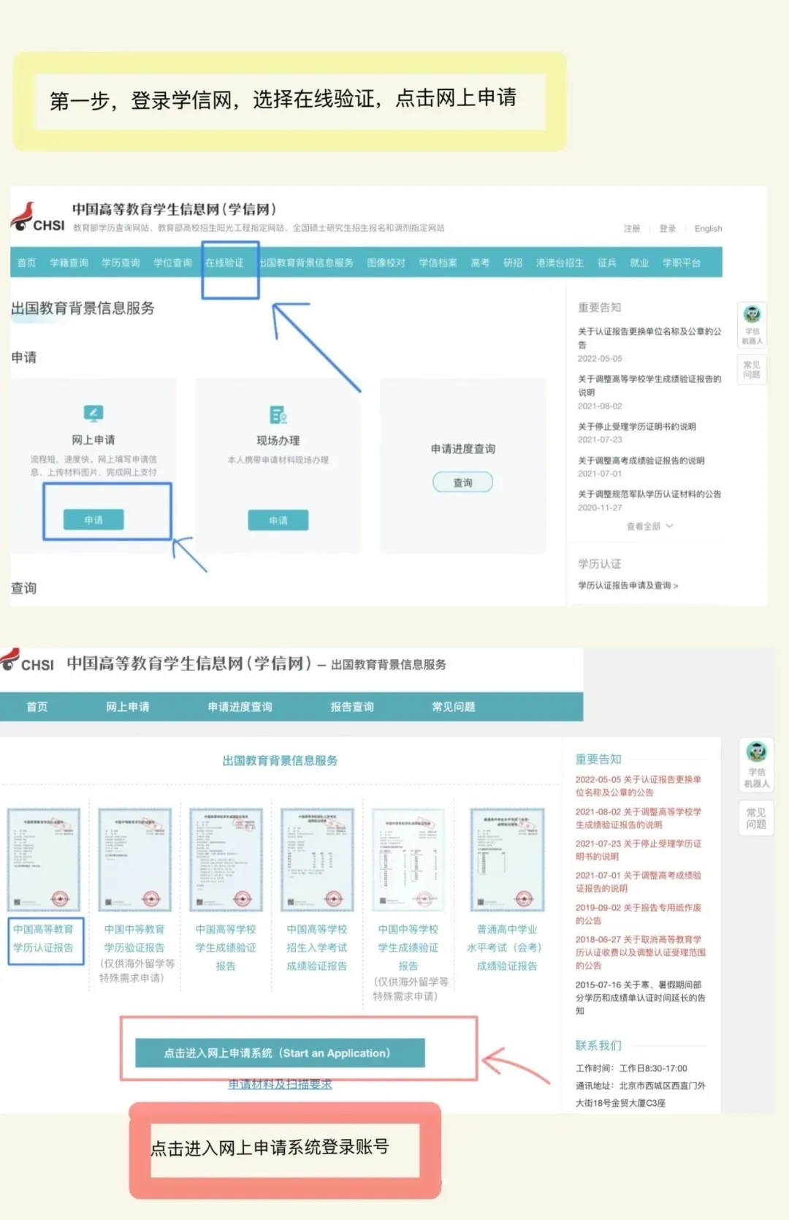
Task: Click the CHSI logo beside the 出国教育背景信息服务 subtitle header
Action: tap(27, 660)
